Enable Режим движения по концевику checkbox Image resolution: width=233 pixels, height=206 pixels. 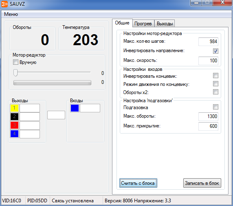click(215, 83)
